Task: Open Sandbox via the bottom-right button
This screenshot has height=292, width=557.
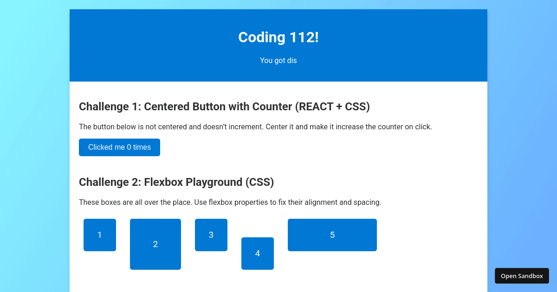Action: 522,276
